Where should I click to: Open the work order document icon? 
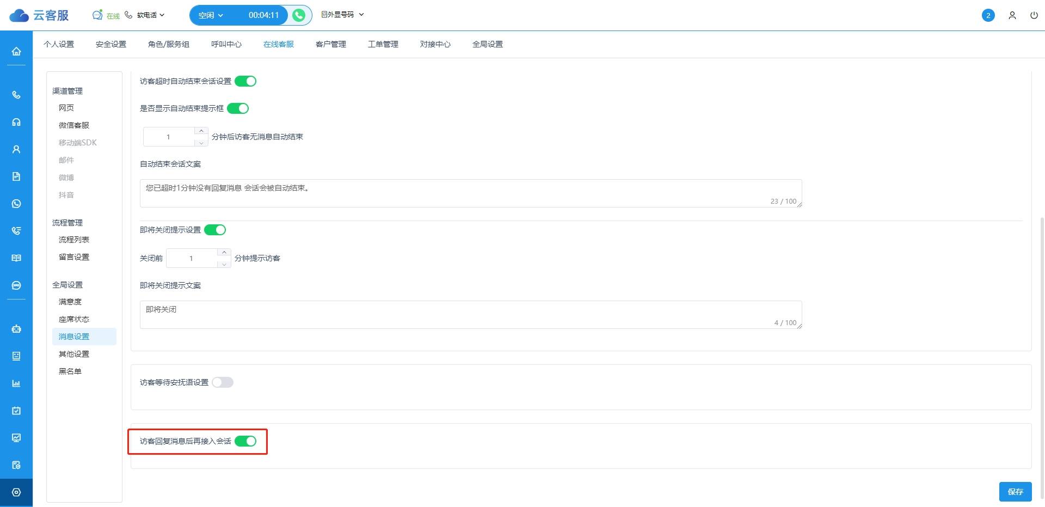(16, 176)
